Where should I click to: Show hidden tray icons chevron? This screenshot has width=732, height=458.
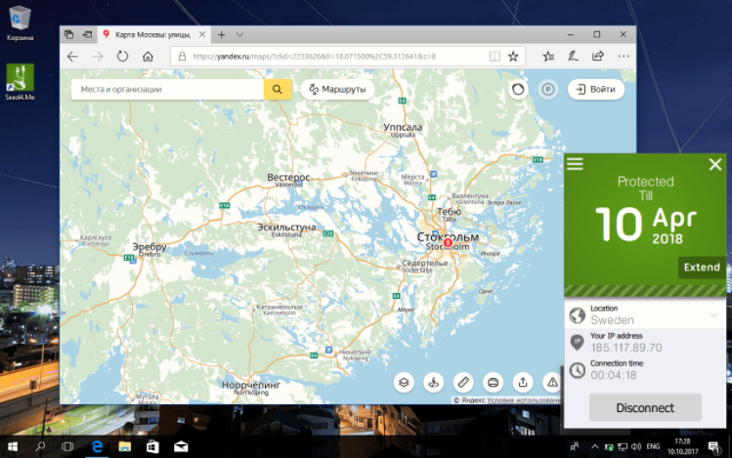pyautogui.click(x=595, y=447)
